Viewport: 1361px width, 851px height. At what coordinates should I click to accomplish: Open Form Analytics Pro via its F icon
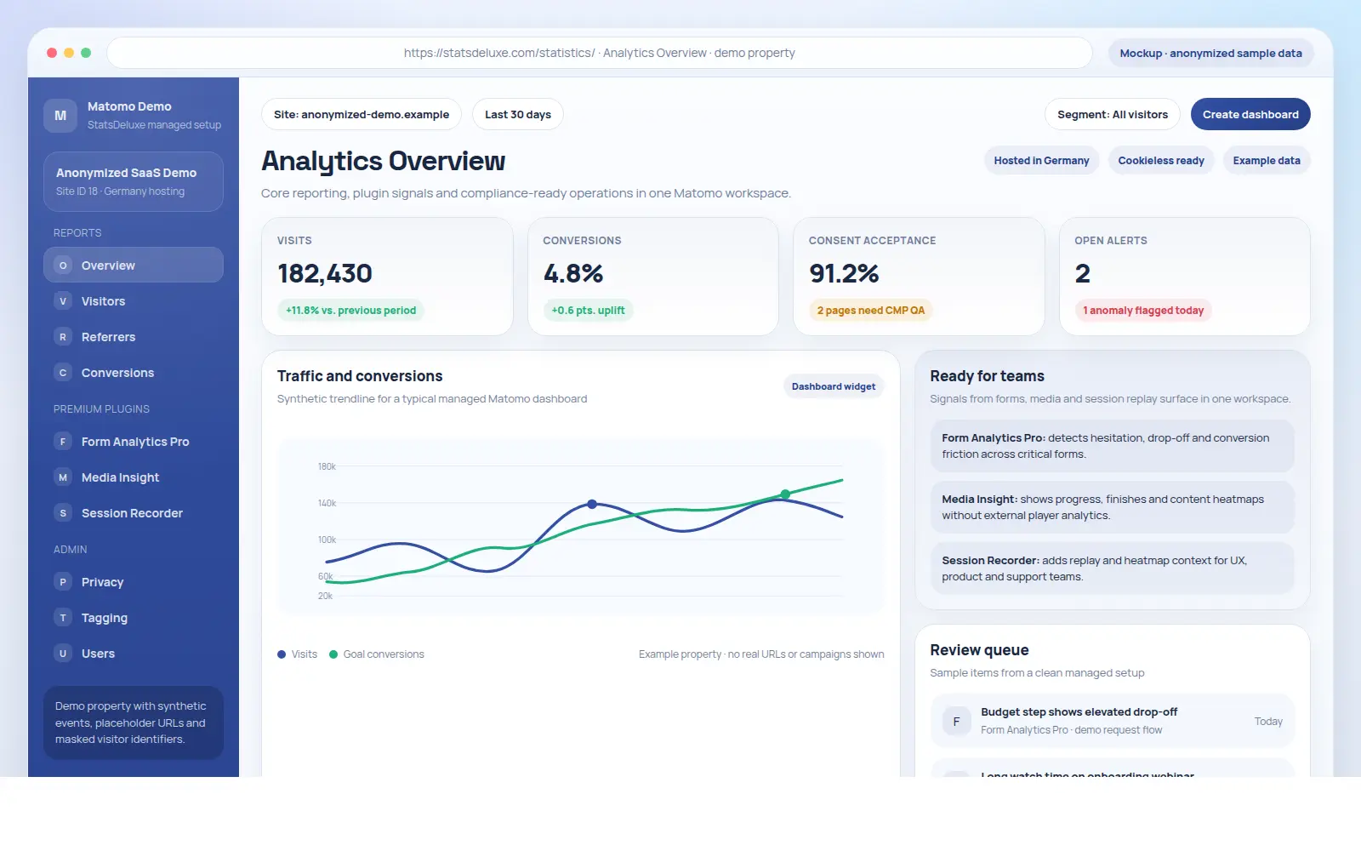62,441
